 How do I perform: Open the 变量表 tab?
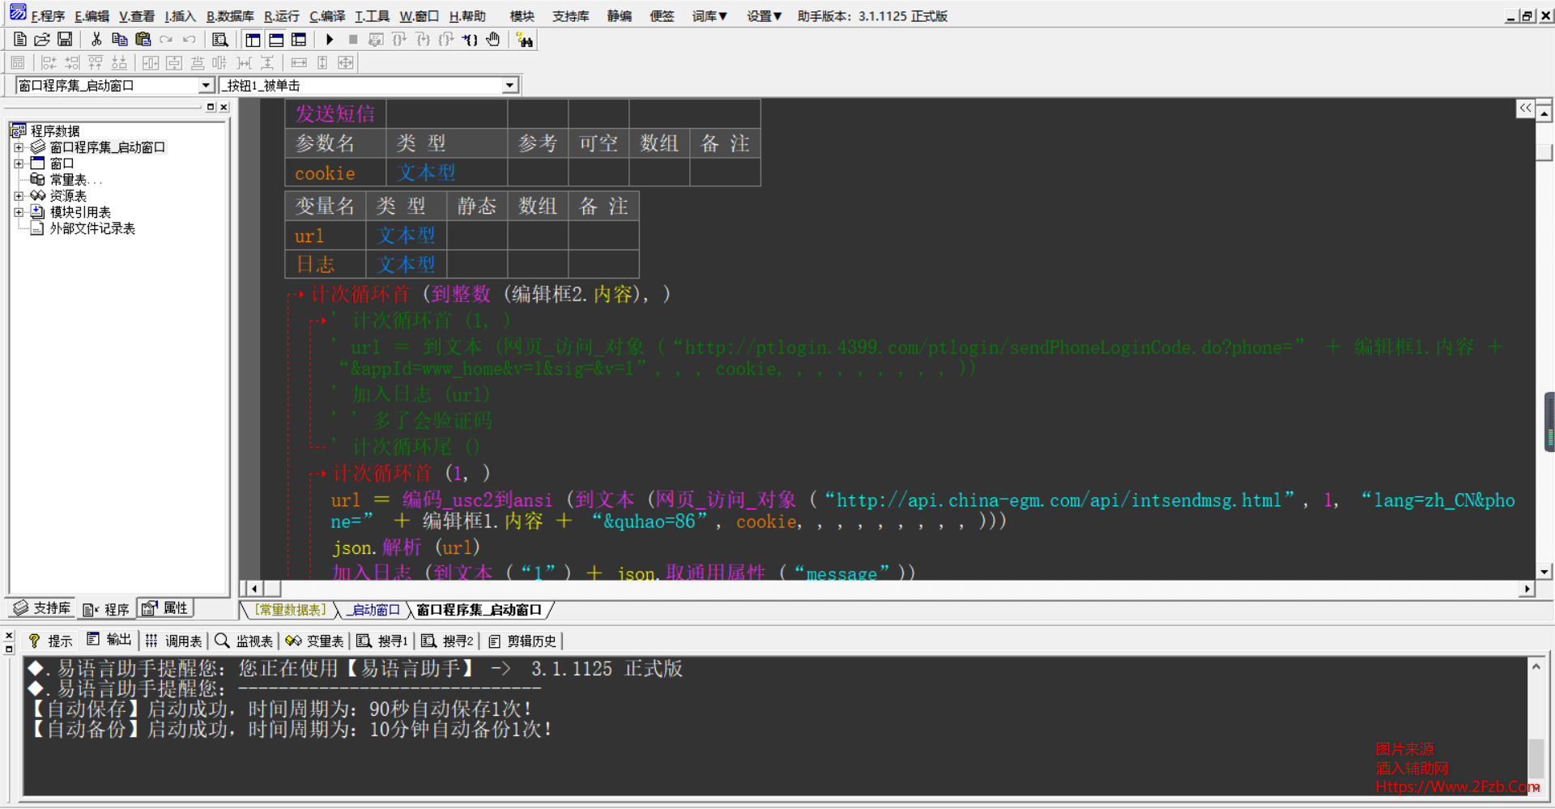314,641
